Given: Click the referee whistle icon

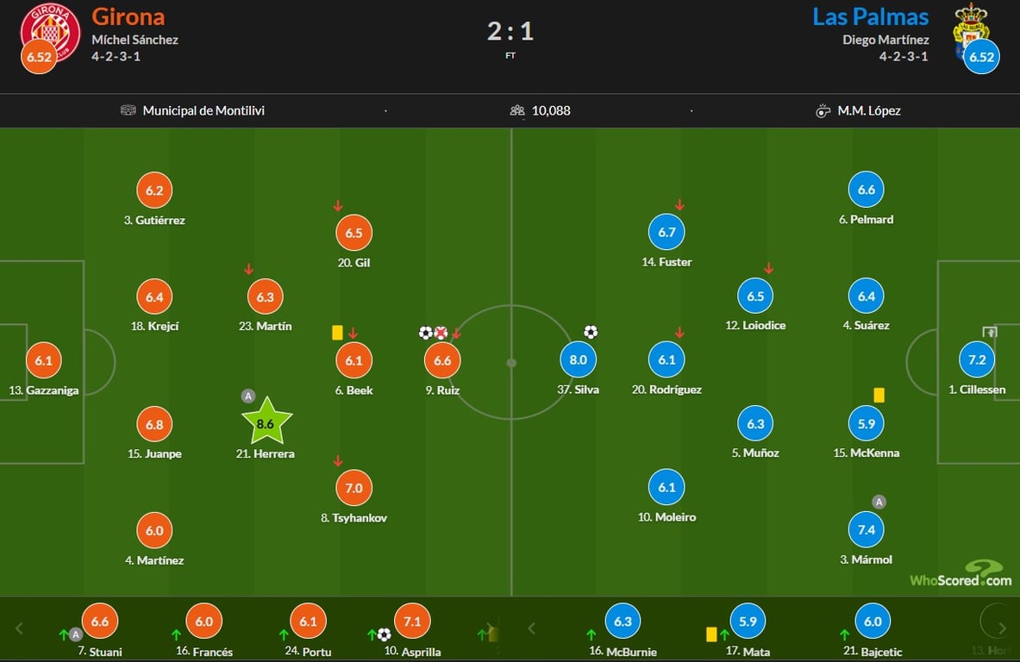Looking at the screenshot, I should pyautogui.click(x=823, y=110).
